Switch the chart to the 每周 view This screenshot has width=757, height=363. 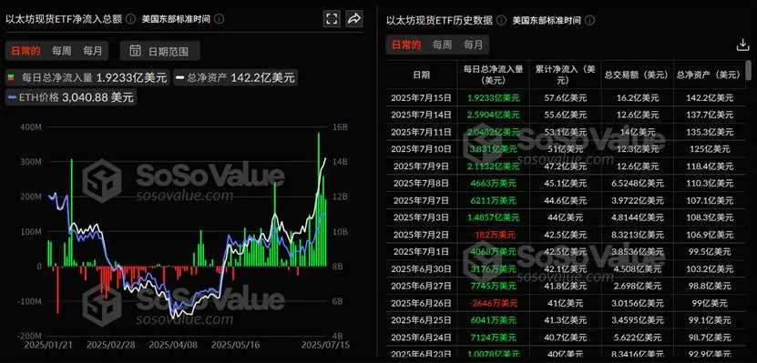tap(62, 51)
